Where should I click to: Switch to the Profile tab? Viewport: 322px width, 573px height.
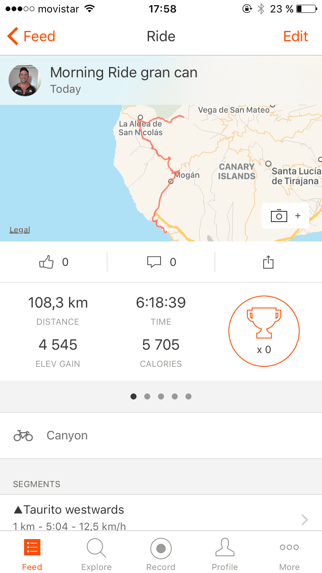click(x=225, y=555)
